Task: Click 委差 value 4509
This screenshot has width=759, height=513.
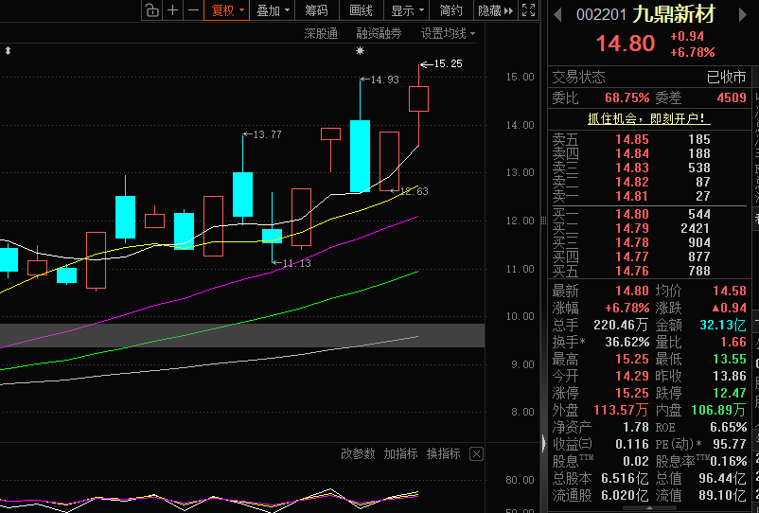Action: pos(732,98)
